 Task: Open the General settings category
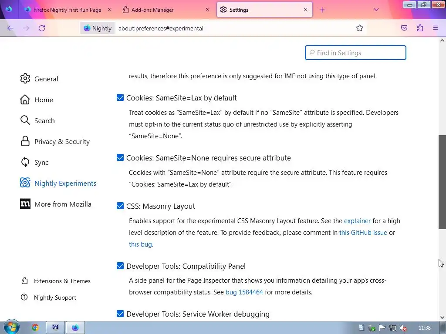click(x=46, y=79)
